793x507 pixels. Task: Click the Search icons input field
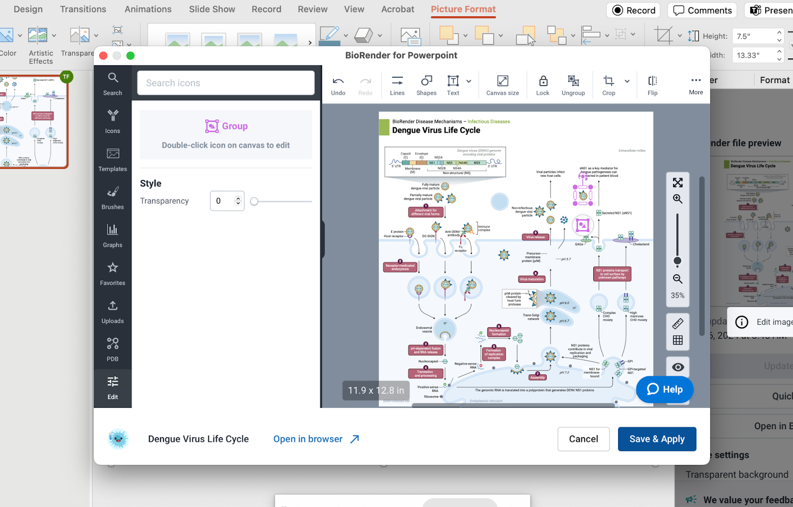coord(226,83)
